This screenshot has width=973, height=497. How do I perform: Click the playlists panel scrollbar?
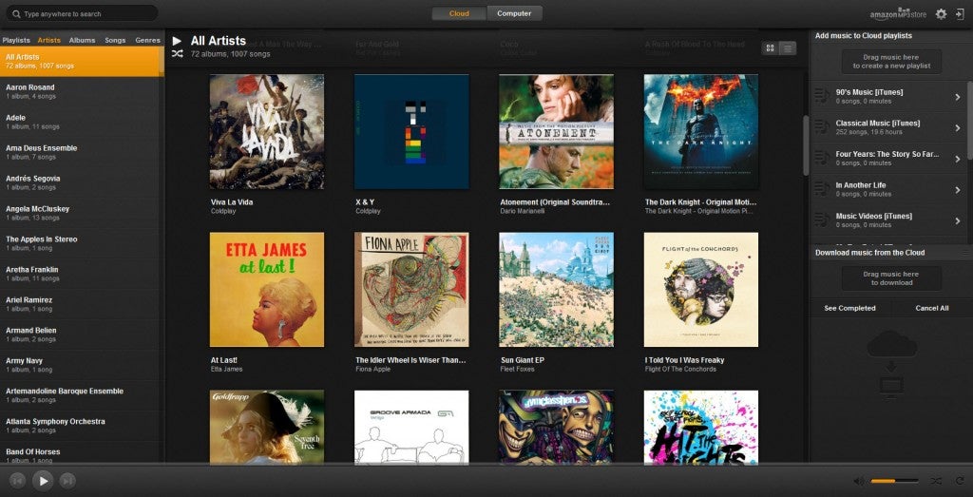click(969, 121)
